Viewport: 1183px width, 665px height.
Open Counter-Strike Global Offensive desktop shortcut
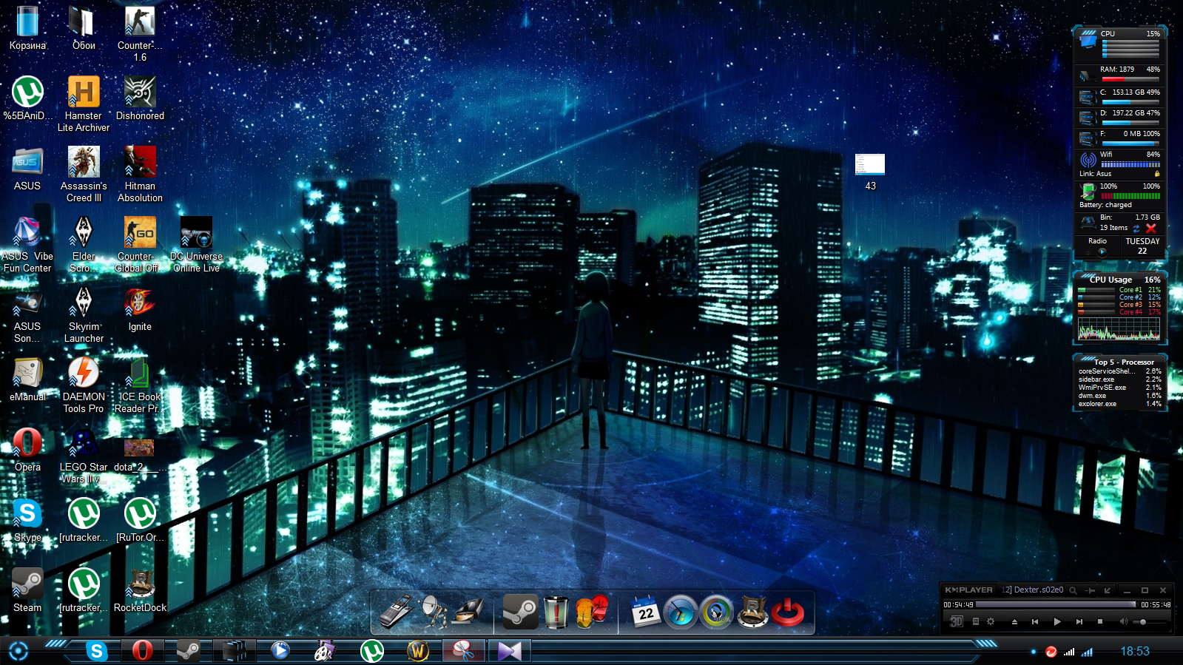tap(140, 244)
